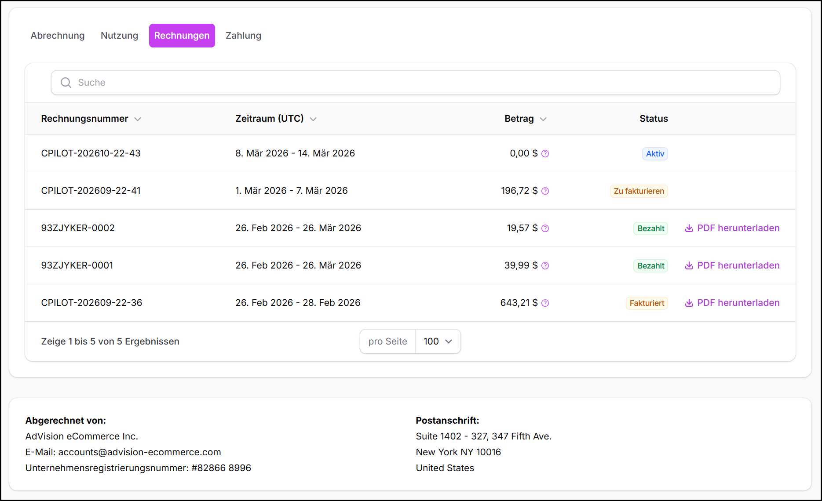
Task: Sort by Rechnungsnummer column chevron
Action: 138,119
